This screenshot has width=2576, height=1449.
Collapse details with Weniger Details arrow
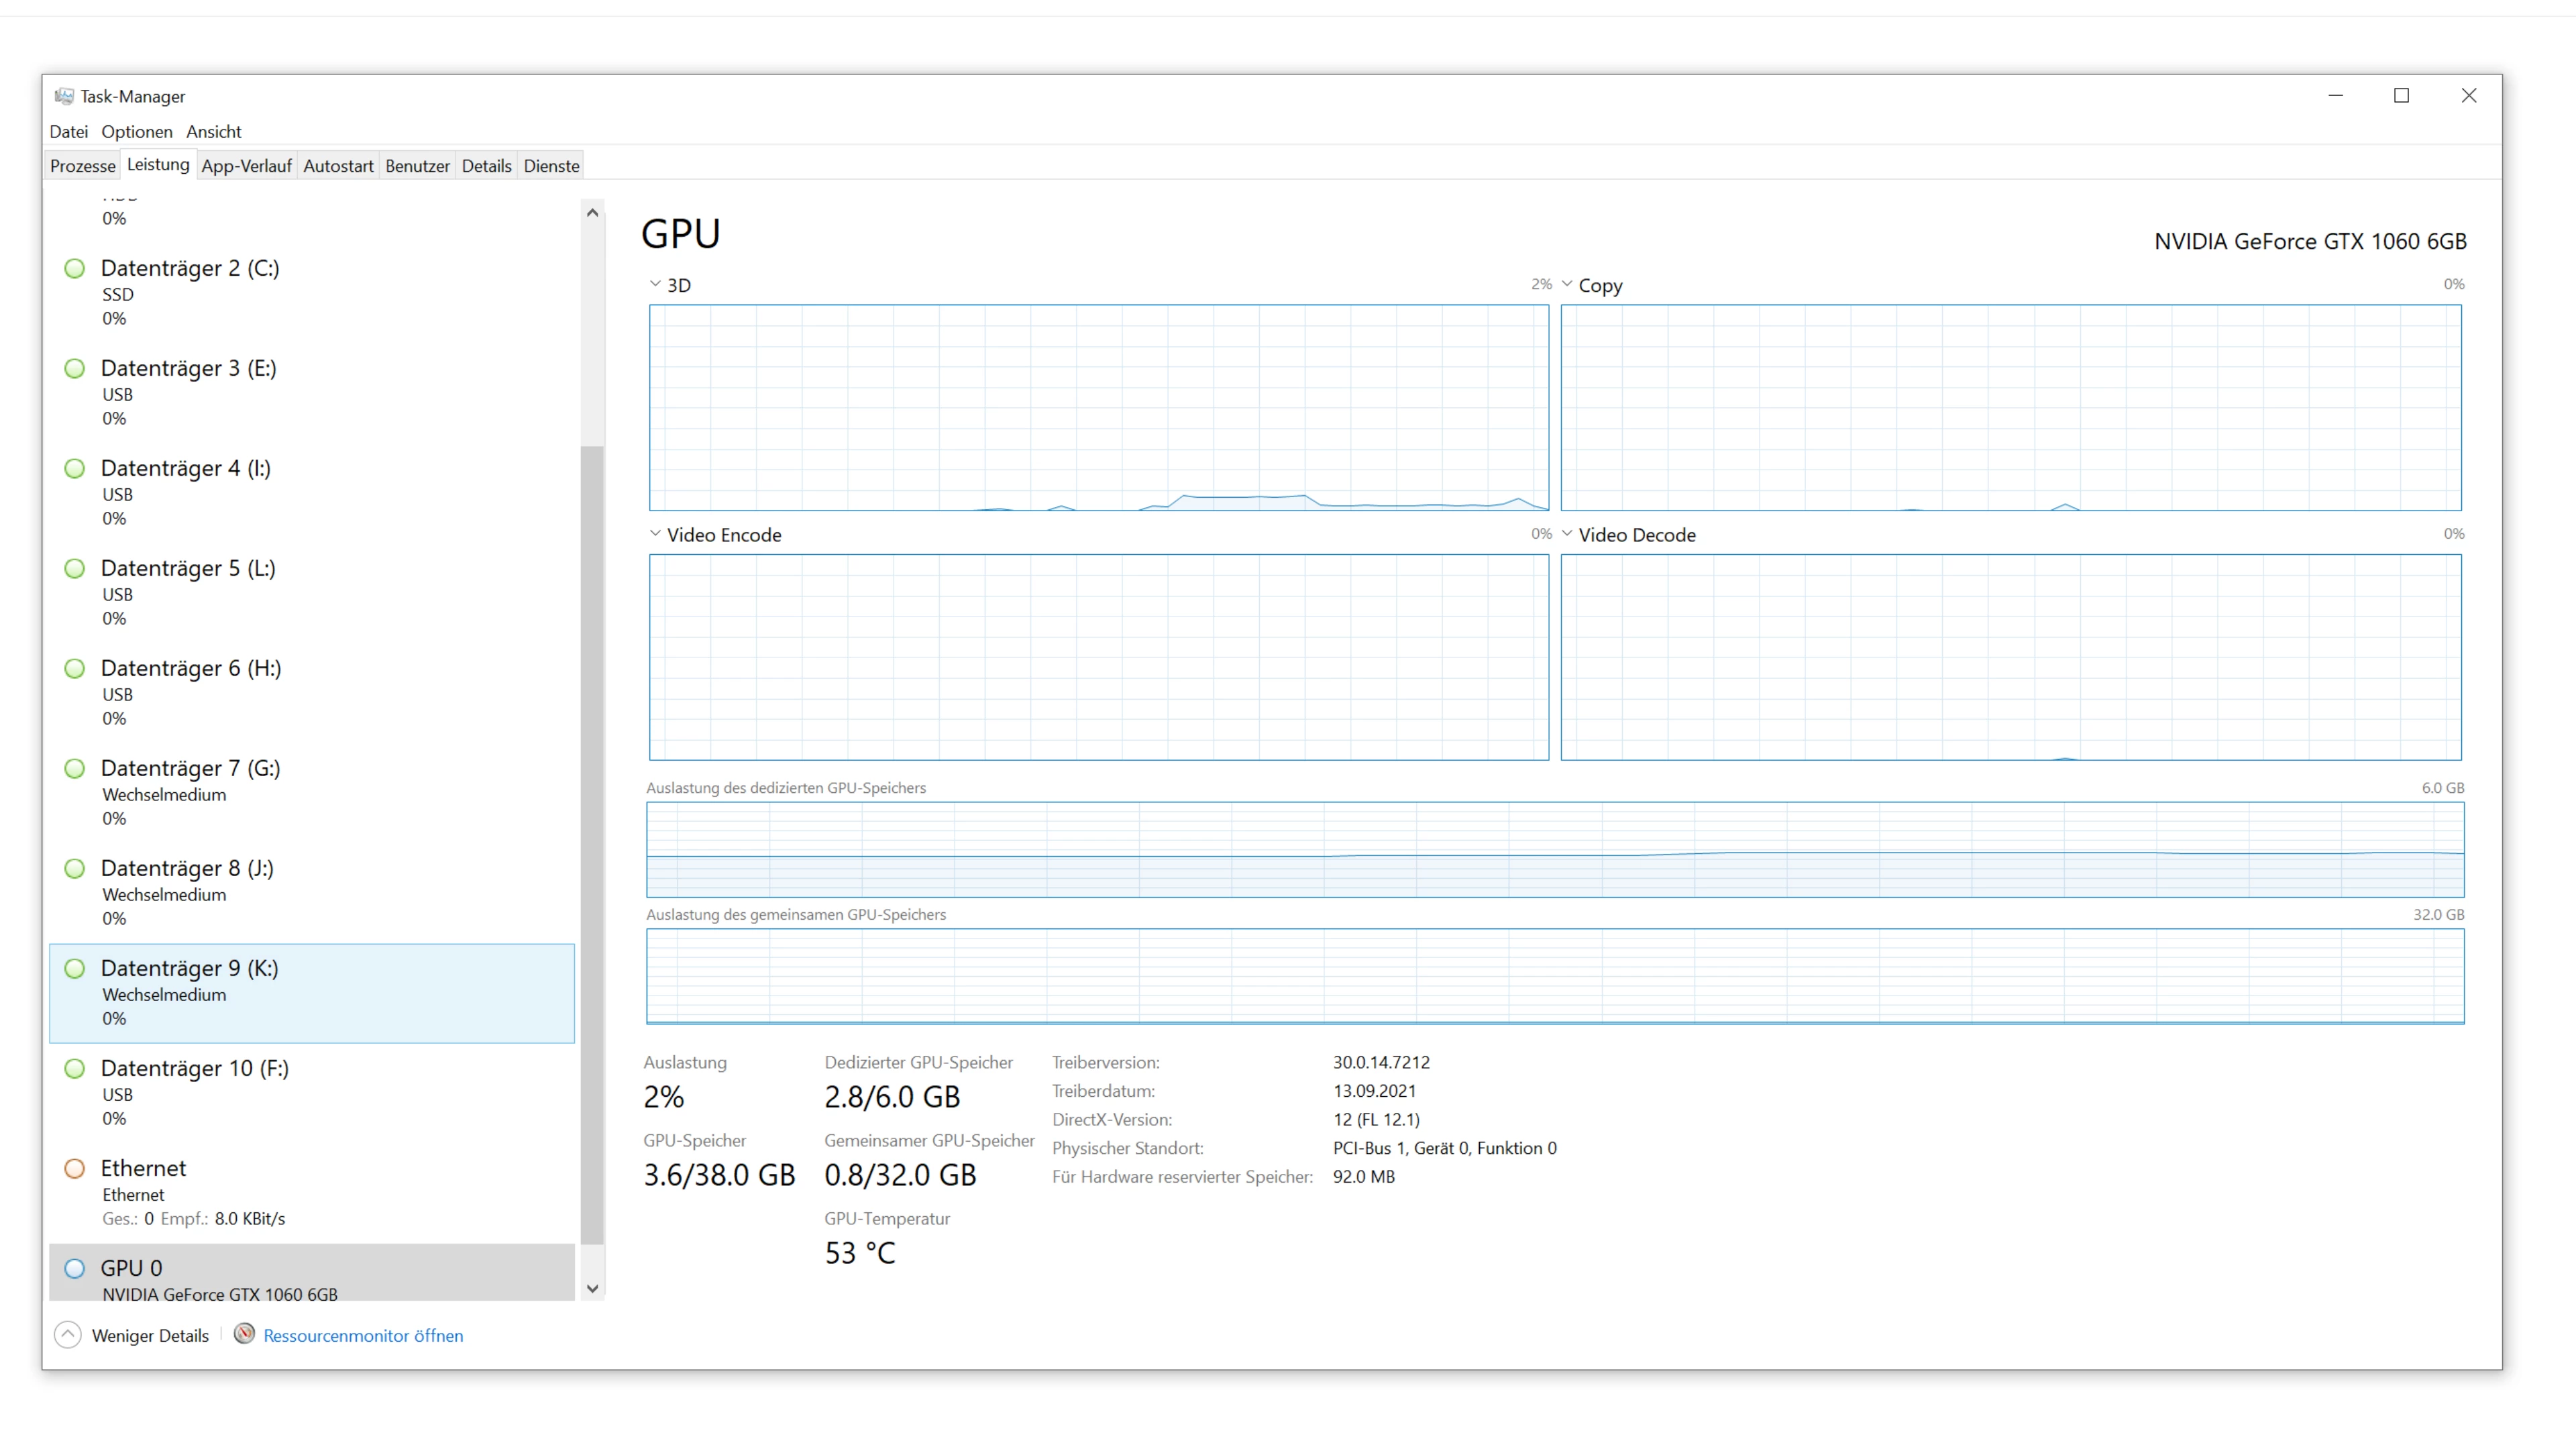coord(68,1335)
